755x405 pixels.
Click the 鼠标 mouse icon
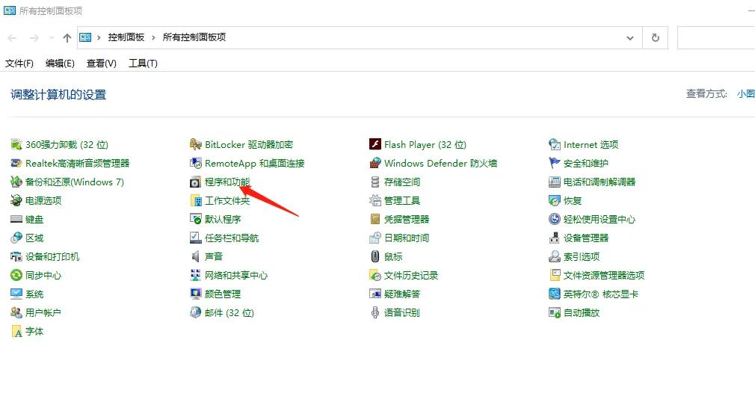(x=375, y=257)
